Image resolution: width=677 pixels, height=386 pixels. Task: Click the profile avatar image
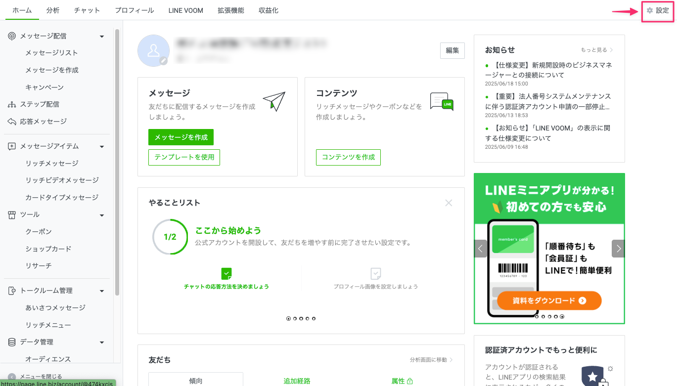click(x=154, y=50)
